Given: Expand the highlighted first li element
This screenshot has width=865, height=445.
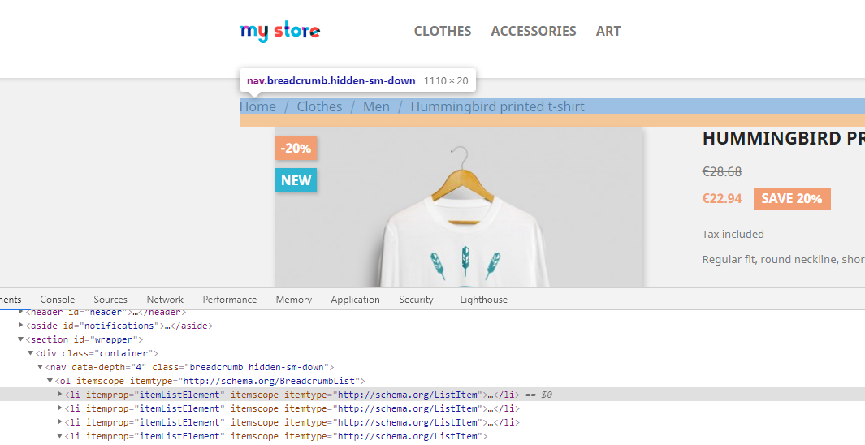Looking at the screenshot, I should pyautogui.click(x=60, y=395).
